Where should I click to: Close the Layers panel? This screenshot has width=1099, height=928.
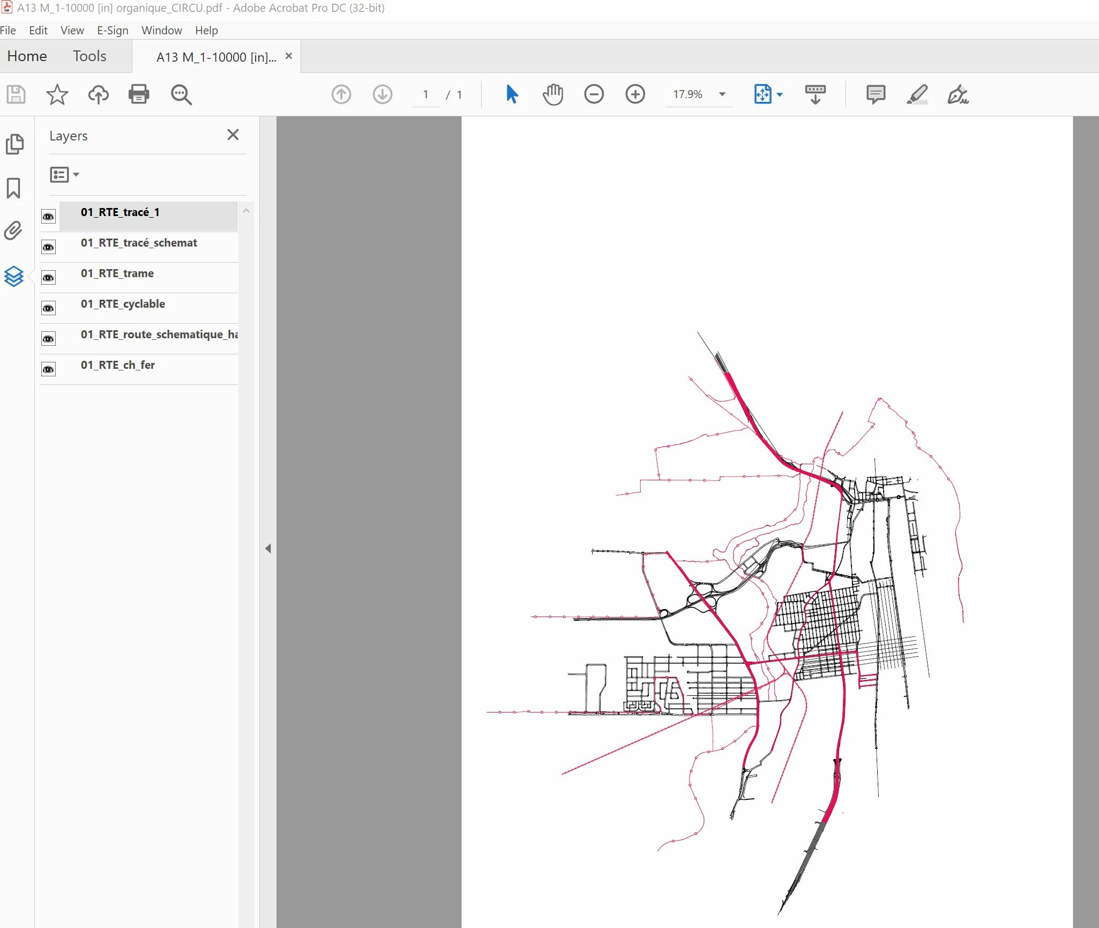pos(233,135)
